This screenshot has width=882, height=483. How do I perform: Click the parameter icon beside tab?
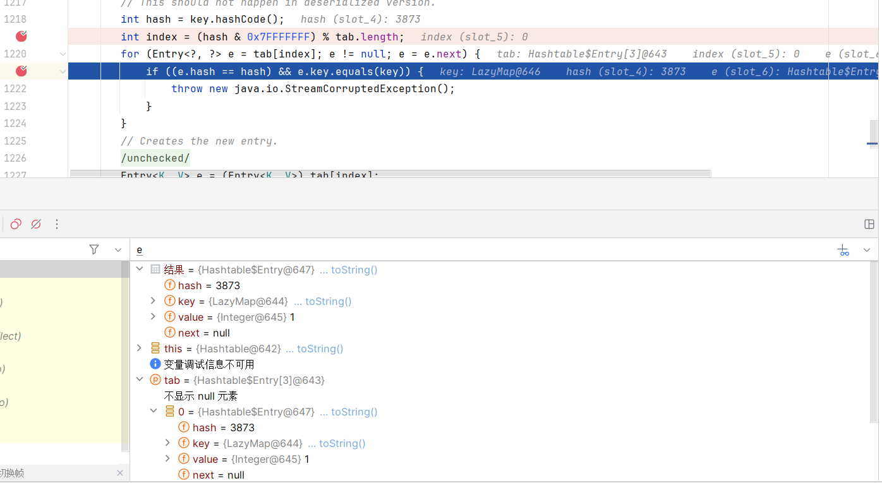point(155,379)
